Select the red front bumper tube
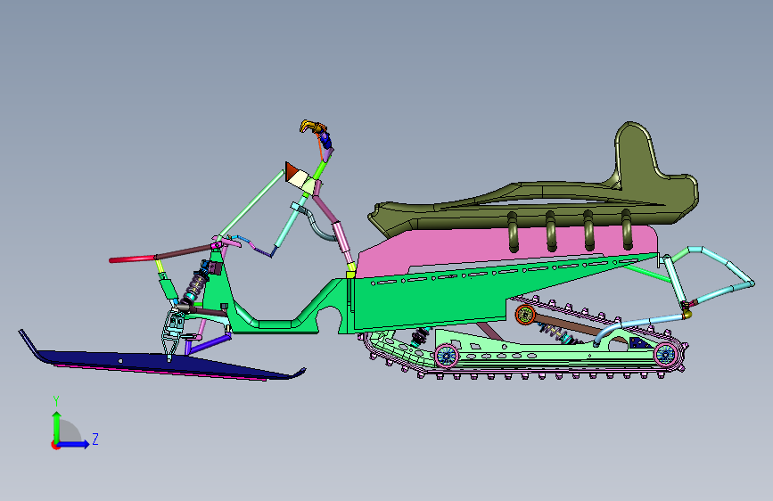 coord(132,259)
